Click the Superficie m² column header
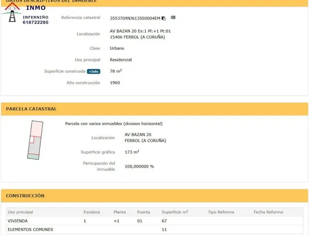This screenshot has width=319, height=236. pos(175,212)
